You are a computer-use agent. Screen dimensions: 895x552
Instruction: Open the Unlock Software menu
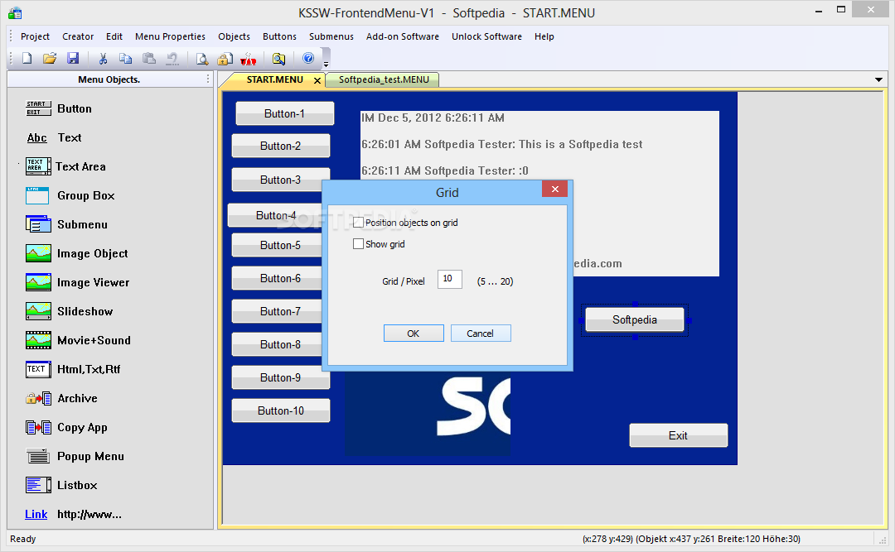click(x=487, y=36)
